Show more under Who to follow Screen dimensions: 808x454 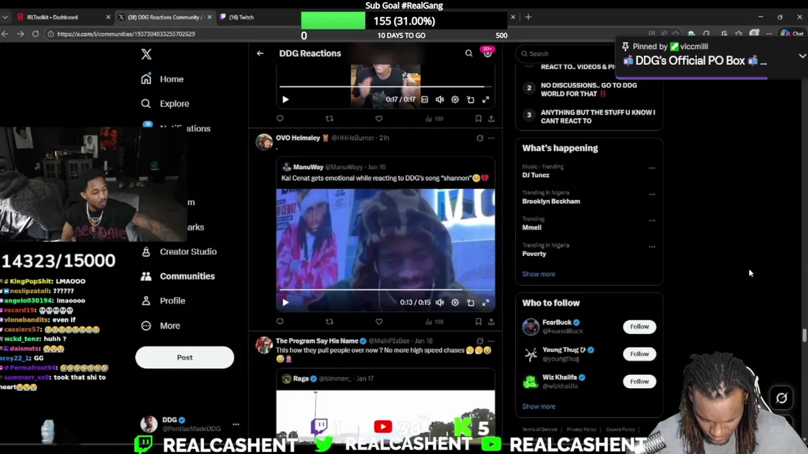pyautogui.click(x=538, y=407)
